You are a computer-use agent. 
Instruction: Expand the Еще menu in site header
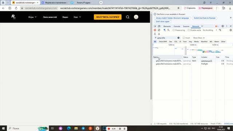[x=77, y=17]
